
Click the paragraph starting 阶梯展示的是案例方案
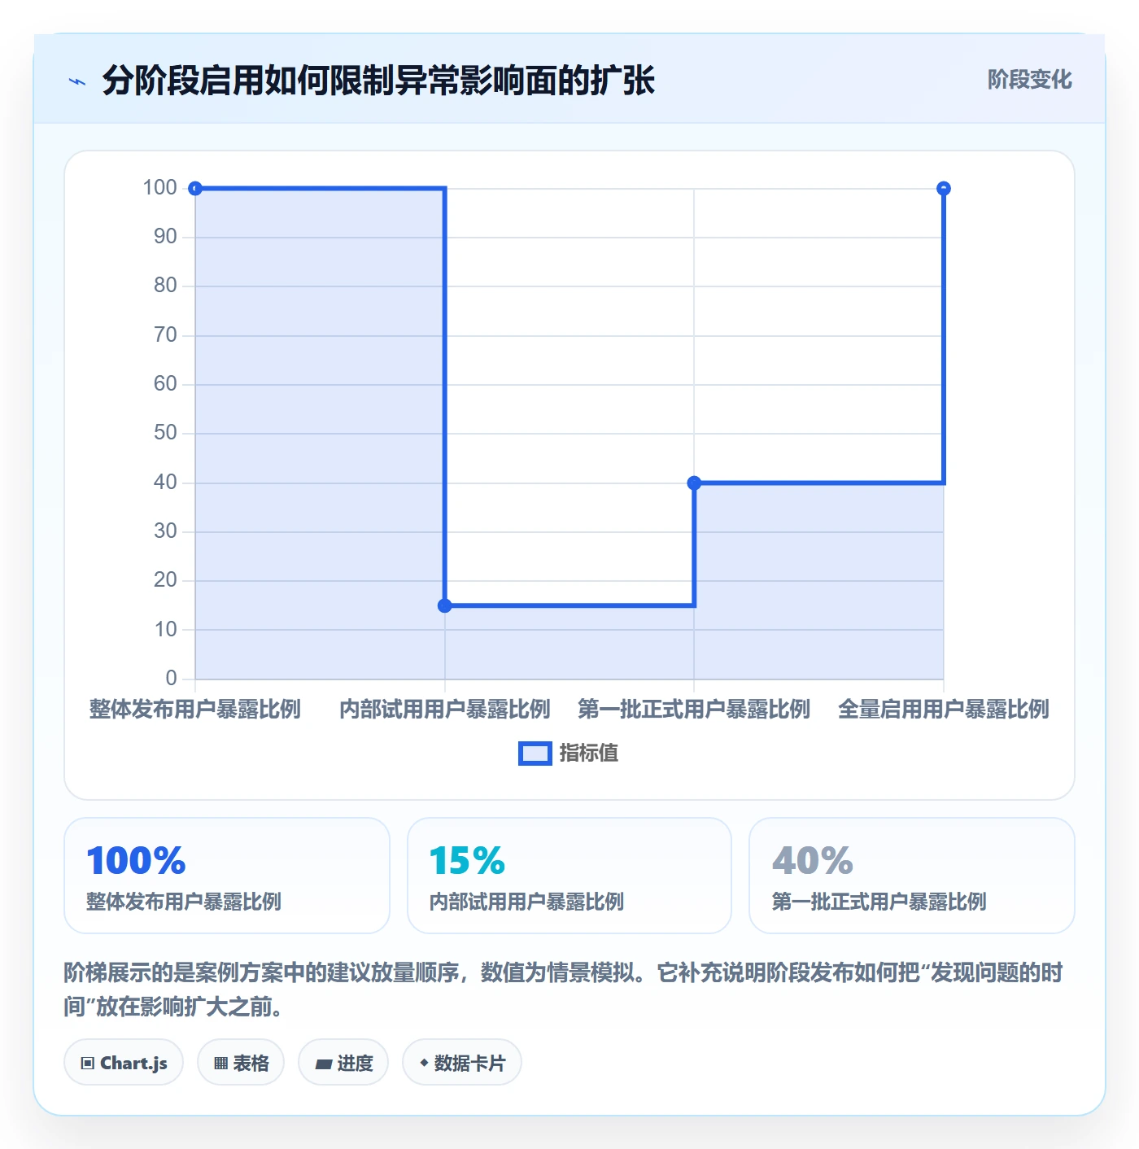(x=564, y=990)
